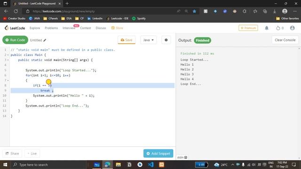
Task: Open notifications bell icon
Action: (x=267, y=28)
